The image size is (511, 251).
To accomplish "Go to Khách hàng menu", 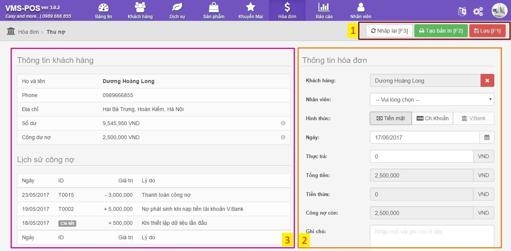I will pyautogui.click(x=140, y=11).
